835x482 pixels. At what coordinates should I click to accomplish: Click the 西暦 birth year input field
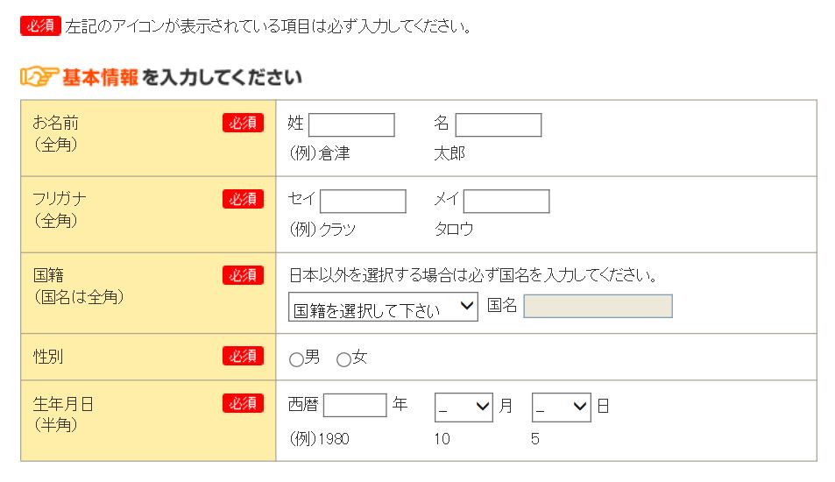tap(355, 406)
